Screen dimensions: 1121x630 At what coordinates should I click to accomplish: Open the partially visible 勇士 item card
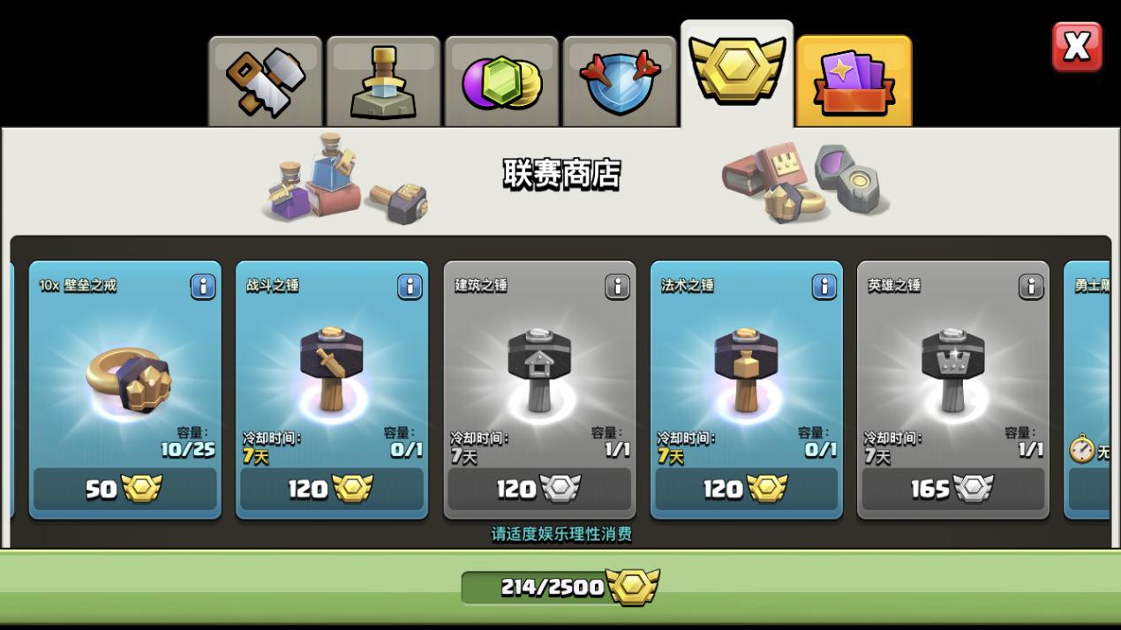click(x=1087, y=389)
